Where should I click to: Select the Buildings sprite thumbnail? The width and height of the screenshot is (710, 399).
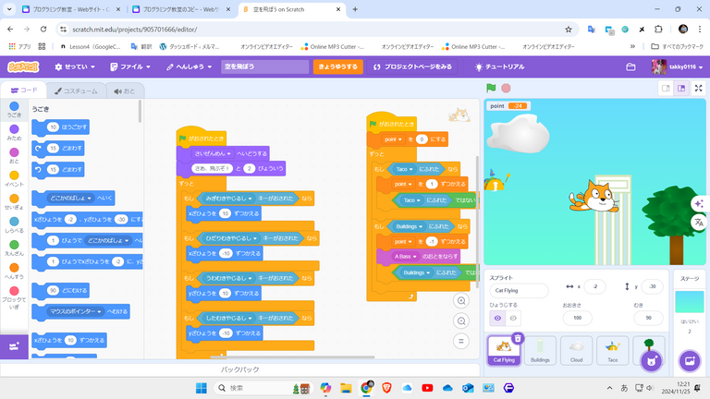pyautogui.click(x=540, y=350)
